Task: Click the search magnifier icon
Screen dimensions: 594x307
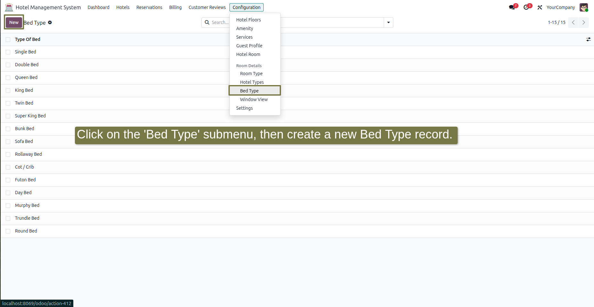Action: 207,22
